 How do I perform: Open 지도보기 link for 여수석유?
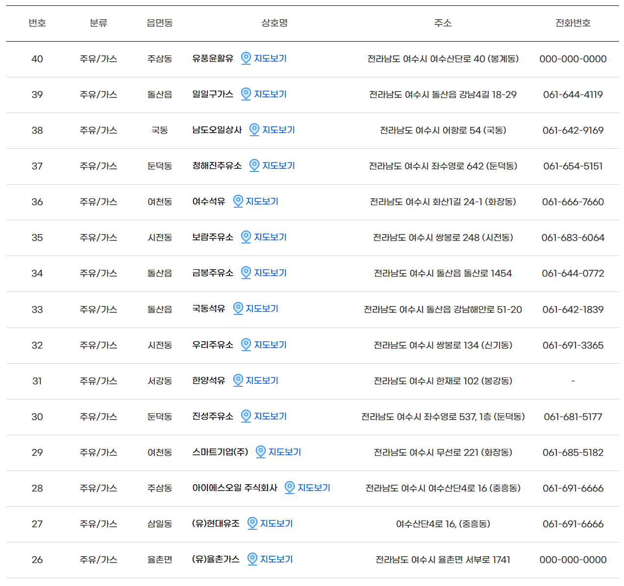click(x=262, y=201)
